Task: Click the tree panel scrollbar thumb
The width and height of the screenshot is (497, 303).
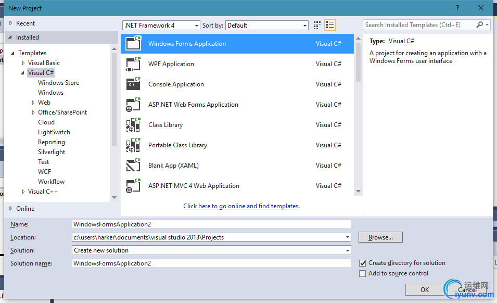Action: click(114, 99)
